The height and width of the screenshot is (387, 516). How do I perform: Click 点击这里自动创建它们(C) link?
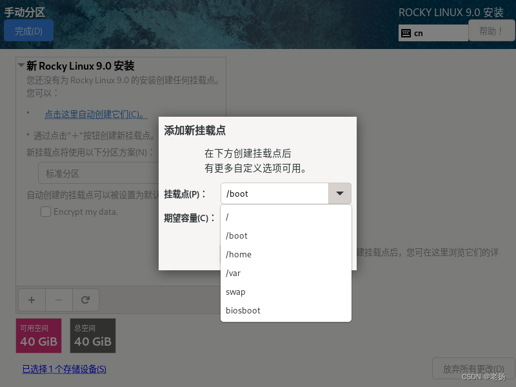pyautogui.click(x=95, y=115)
